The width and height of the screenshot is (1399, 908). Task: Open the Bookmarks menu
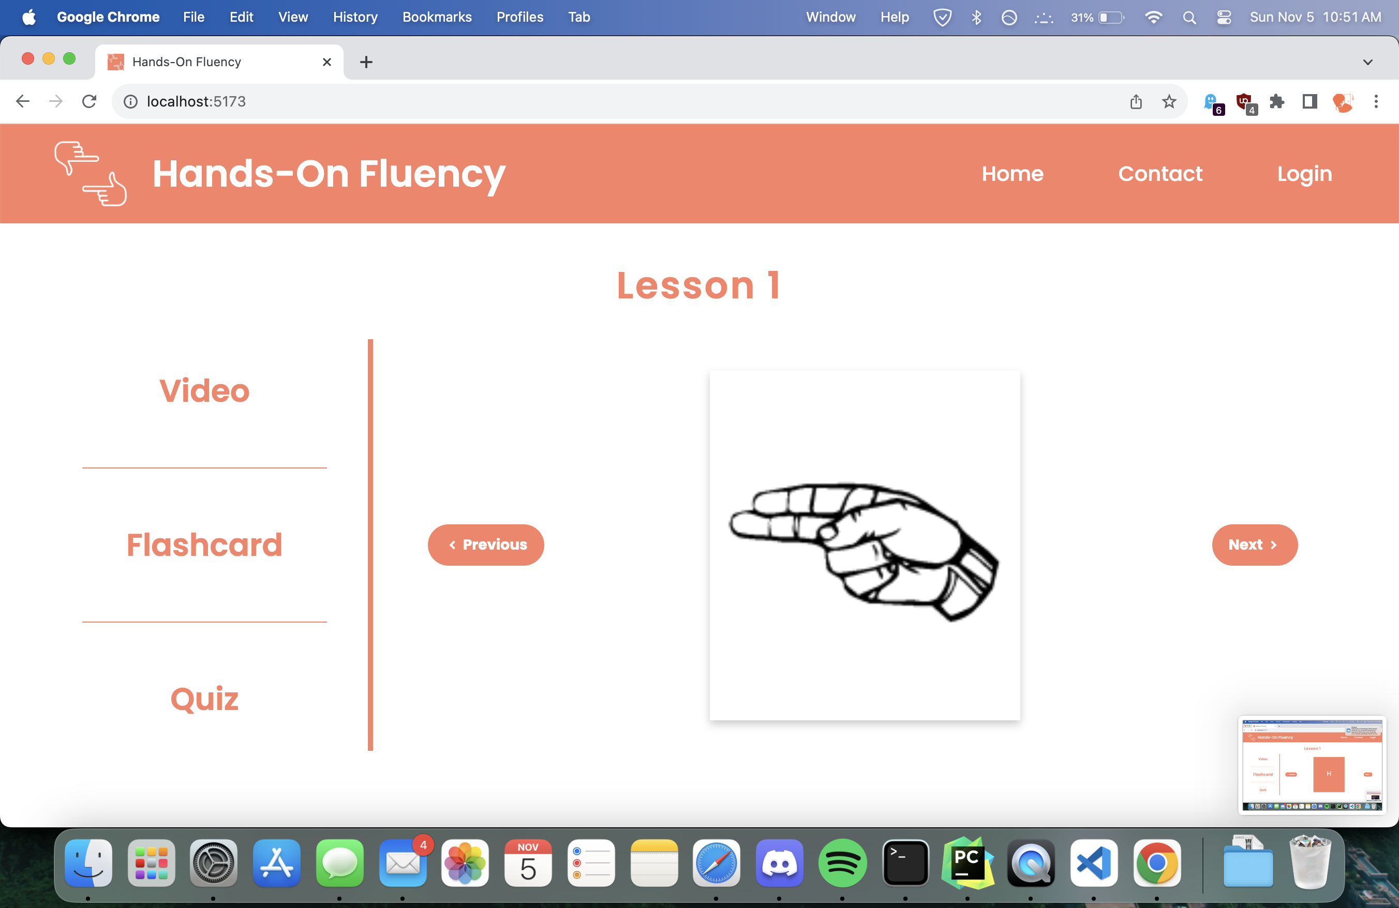click(x=437, y=18)
